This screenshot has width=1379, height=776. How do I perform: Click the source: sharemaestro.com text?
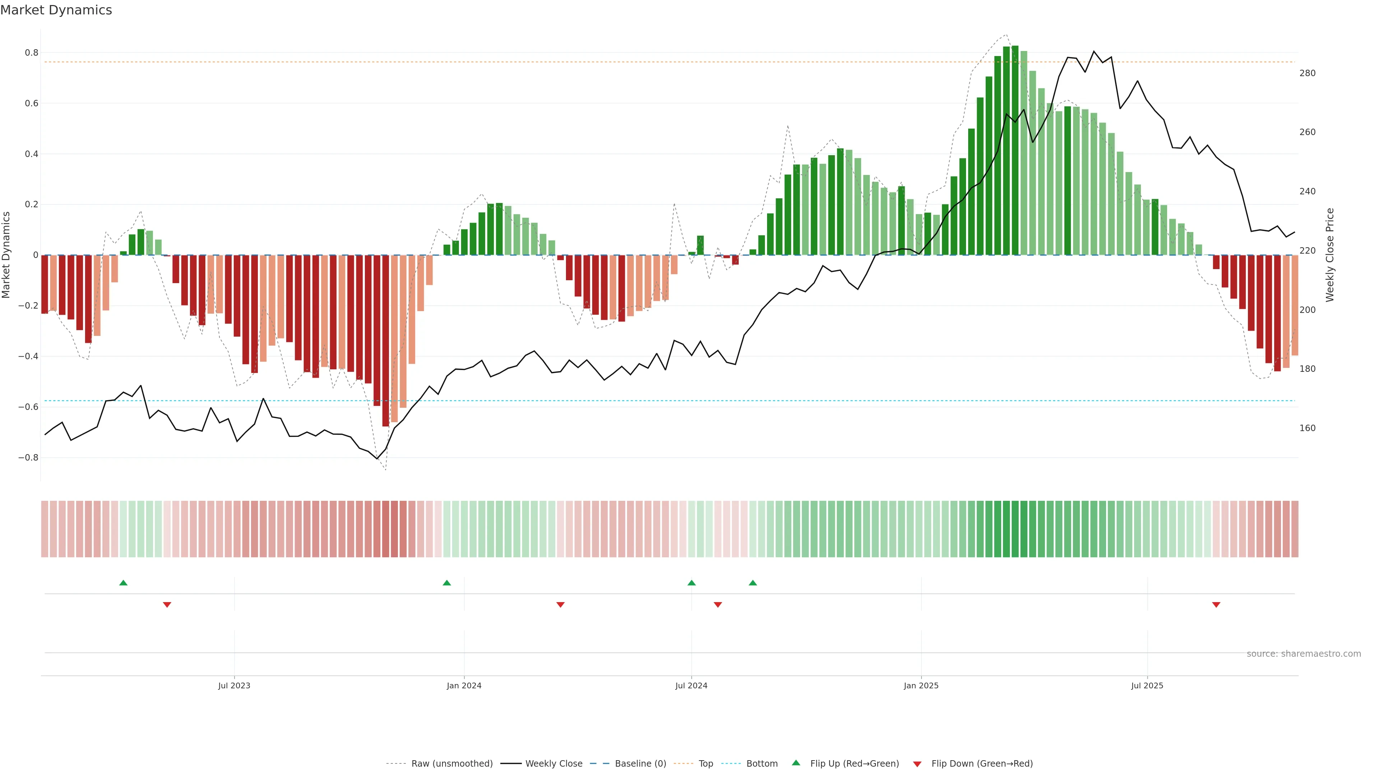1304,654
